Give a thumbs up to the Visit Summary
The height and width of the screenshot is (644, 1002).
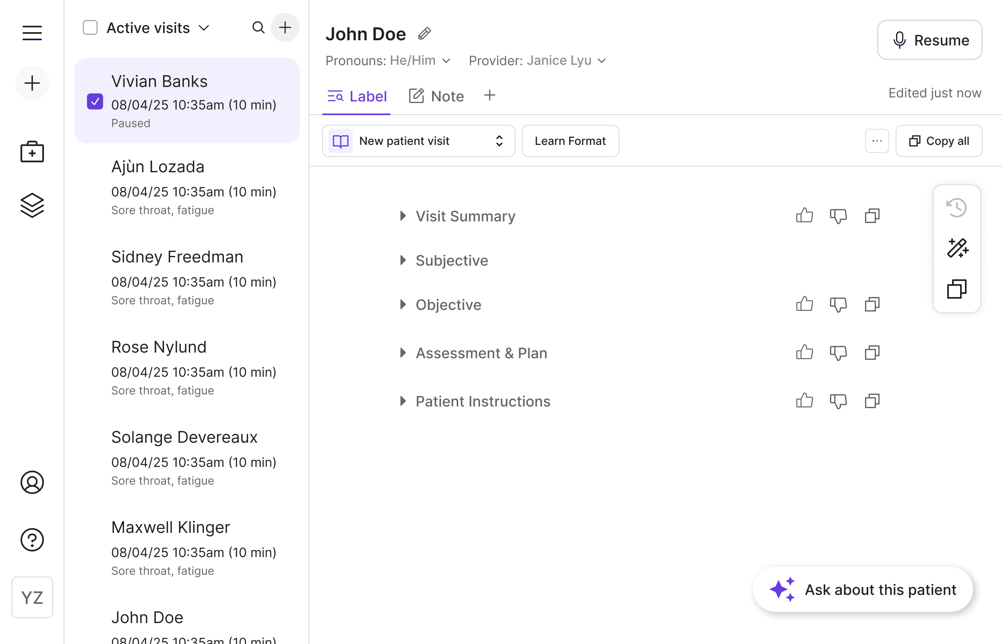tap(805, 216)
